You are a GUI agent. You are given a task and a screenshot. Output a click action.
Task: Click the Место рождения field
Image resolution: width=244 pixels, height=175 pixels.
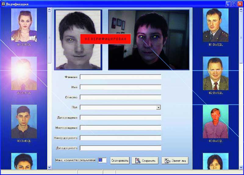pyautogui.click(x=120, y=128)
